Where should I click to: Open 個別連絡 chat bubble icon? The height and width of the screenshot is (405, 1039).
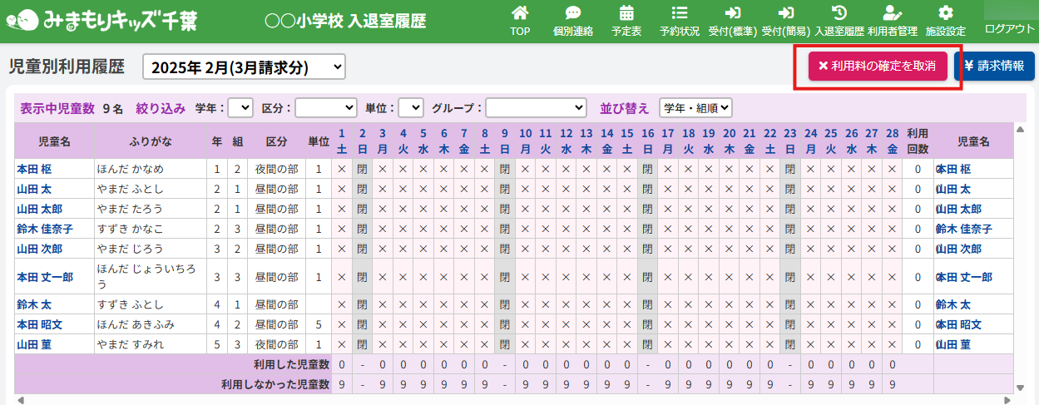(x=572, y=14)
